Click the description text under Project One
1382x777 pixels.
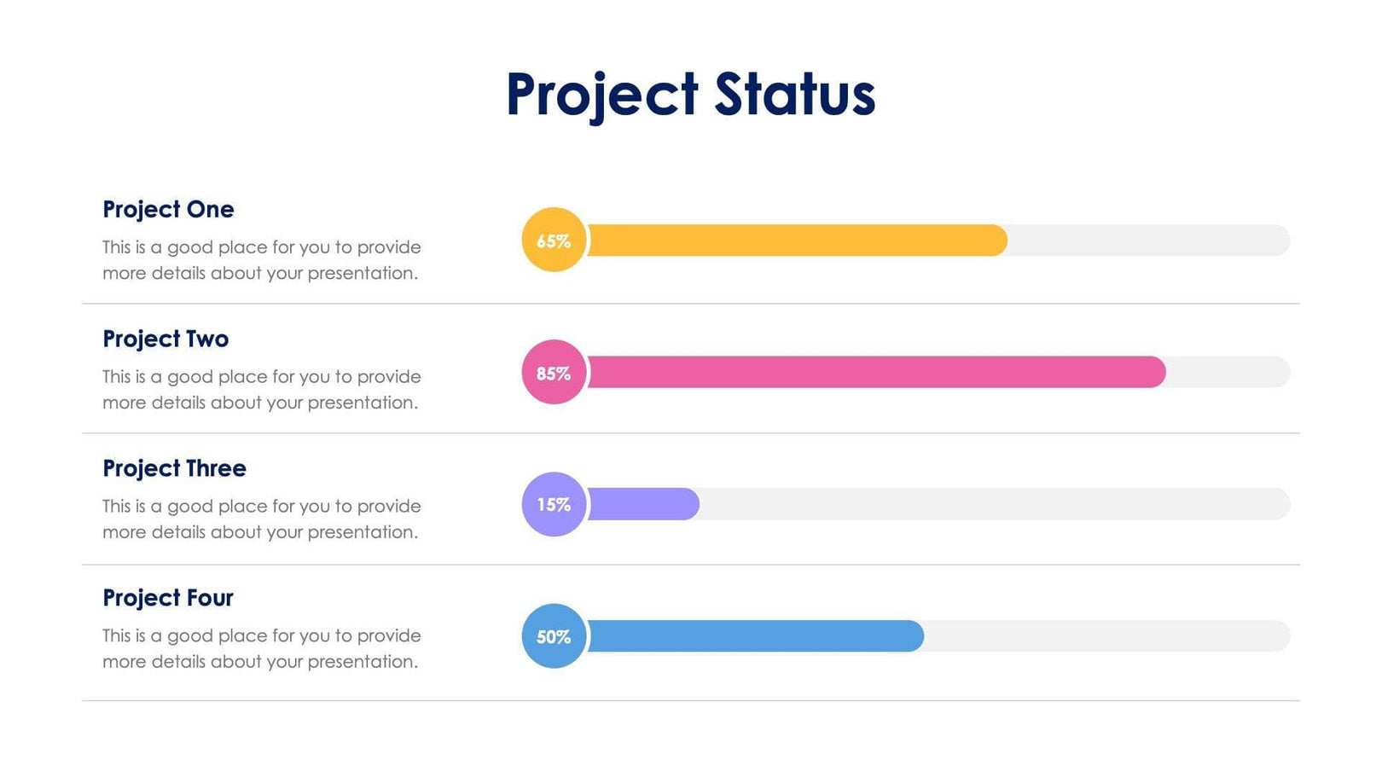[261, 260]
